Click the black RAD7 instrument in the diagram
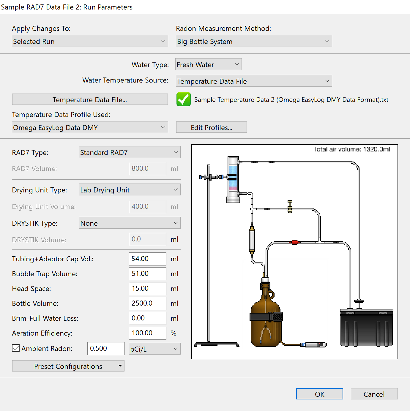Screen dimensions: 410x411 [x=366, y=328]
